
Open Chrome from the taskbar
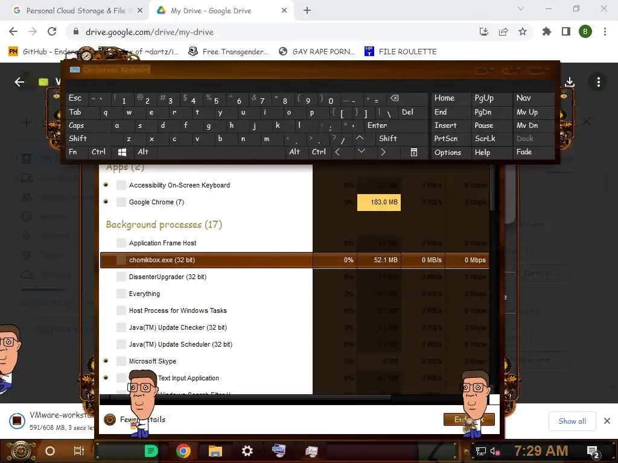tap(183, 451)
